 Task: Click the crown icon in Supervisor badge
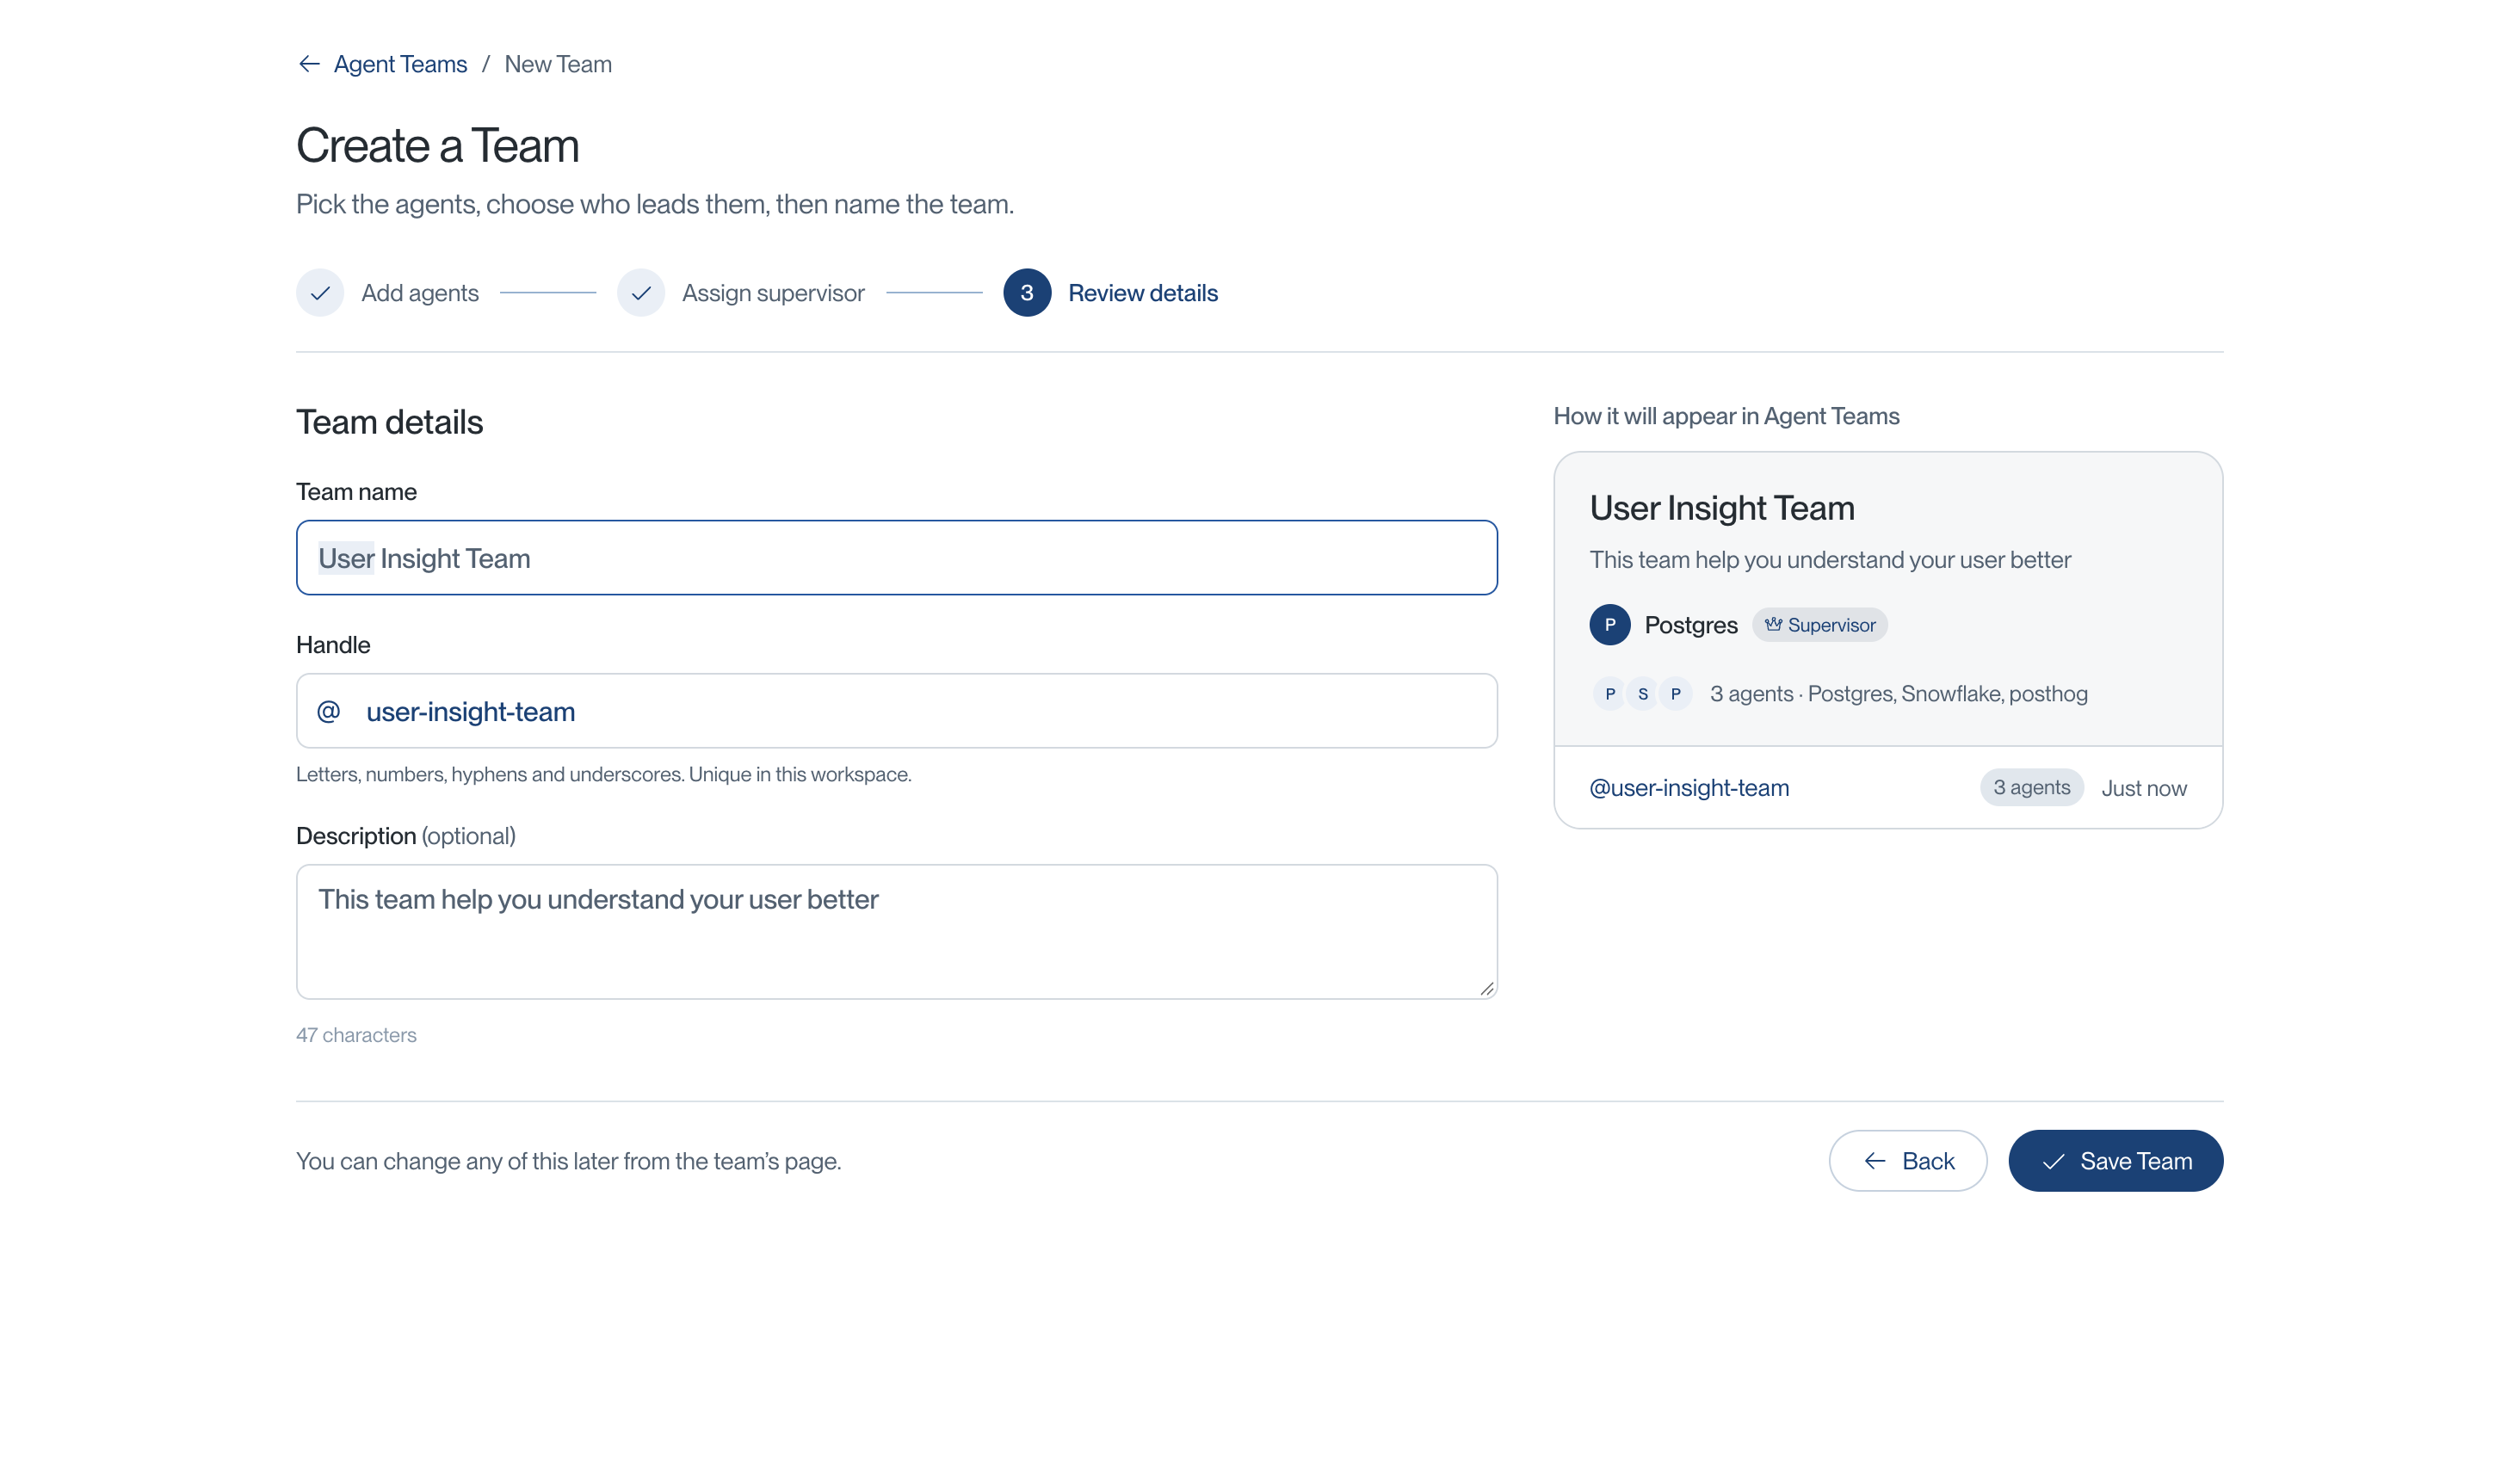pyautogui.click(x=1773, y=624)
